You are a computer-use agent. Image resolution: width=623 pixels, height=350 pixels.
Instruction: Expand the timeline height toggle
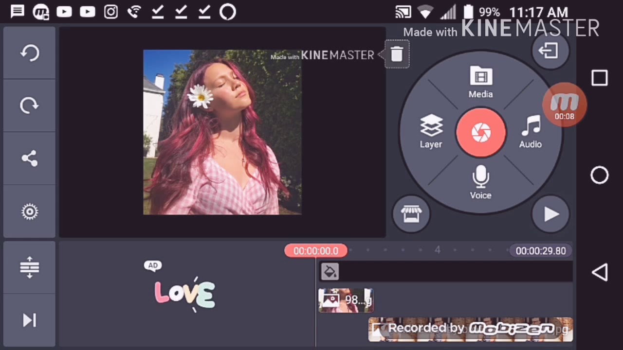pyautogui.click(x=29, y=267)
